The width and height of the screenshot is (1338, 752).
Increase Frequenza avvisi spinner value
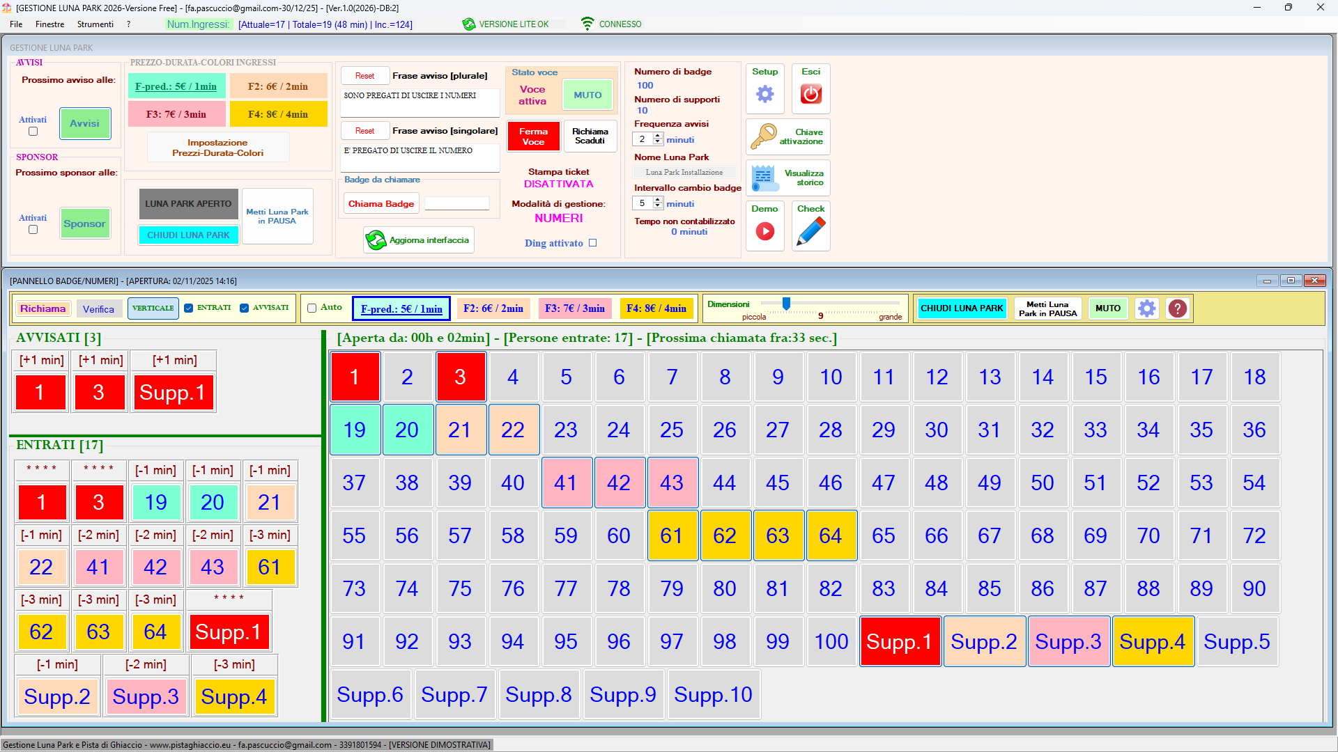[658, 136]
